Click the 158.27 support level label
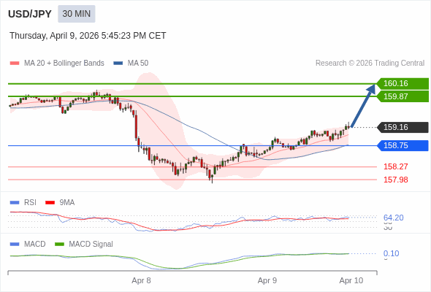 tap(395, 166)
